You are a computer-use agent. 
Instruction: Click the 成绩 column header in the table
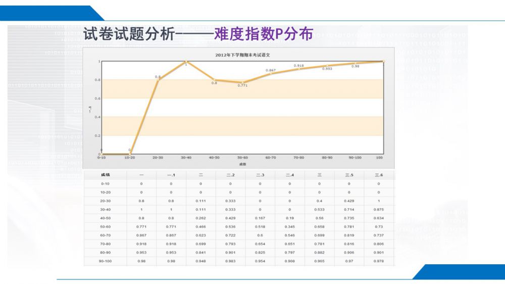(106, 175)
